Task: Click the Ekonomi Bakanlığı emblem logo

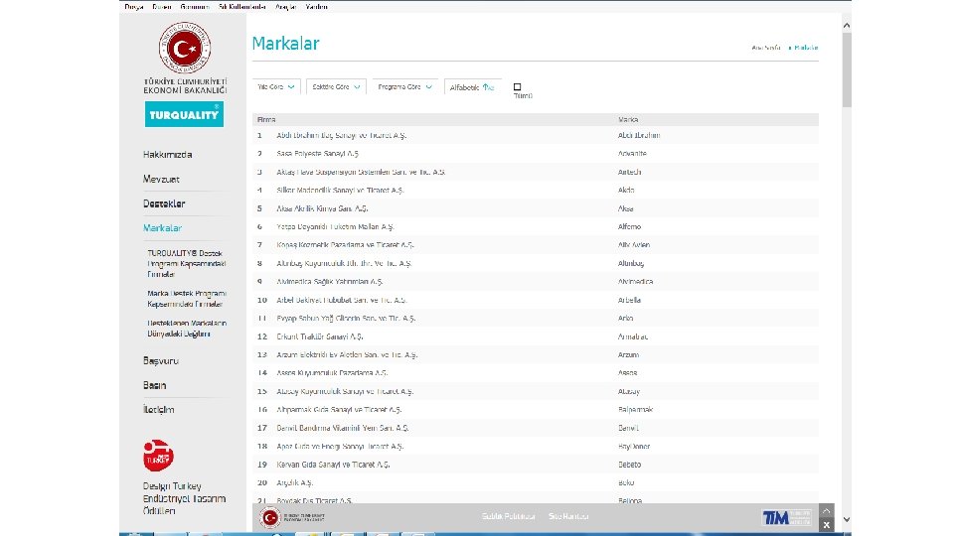Action: pos(185,48)
